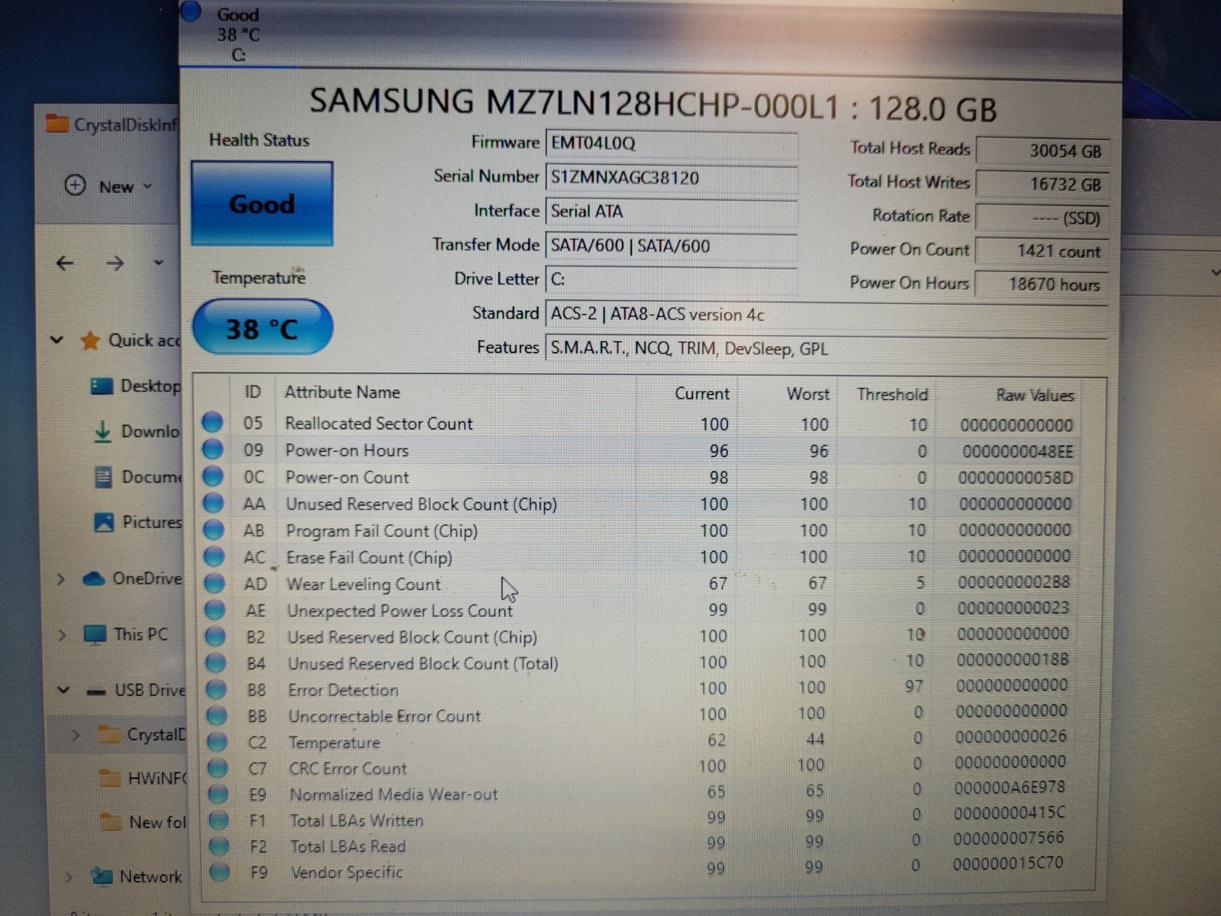Select the Unused Reserved Block Count (Total) row

(x=641, y=663)
